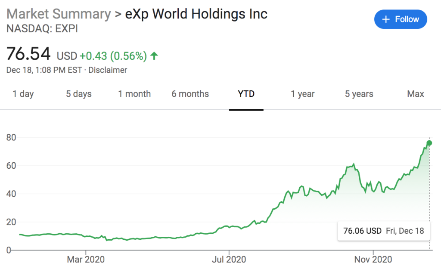Open the 5 years view
This screenshot has width=441, height=266.
[x=359, y=94]
